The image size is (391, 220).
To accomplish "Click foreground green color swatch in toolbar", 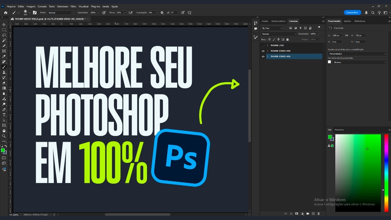I will [3, 150].
